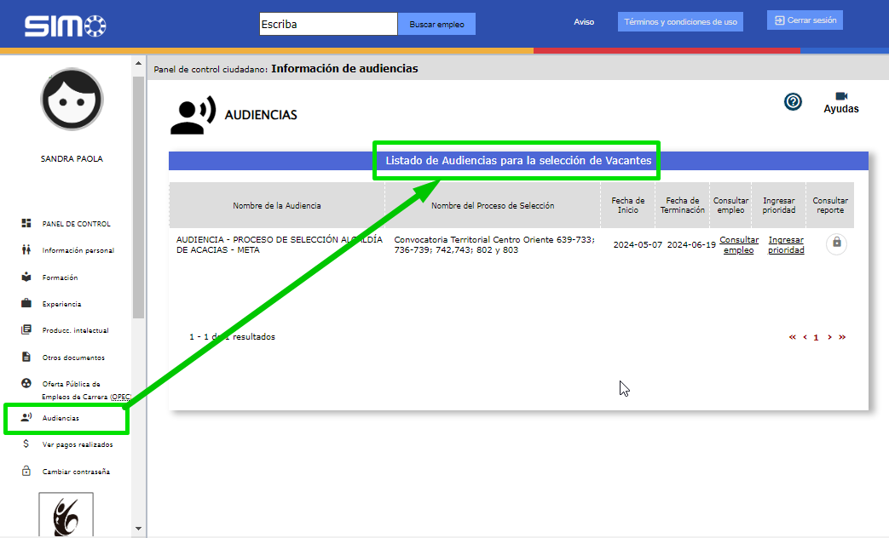The image size is (889, 538).
Task: Open Producc. intelectual sidebar entry
Action: coord(75,330)
